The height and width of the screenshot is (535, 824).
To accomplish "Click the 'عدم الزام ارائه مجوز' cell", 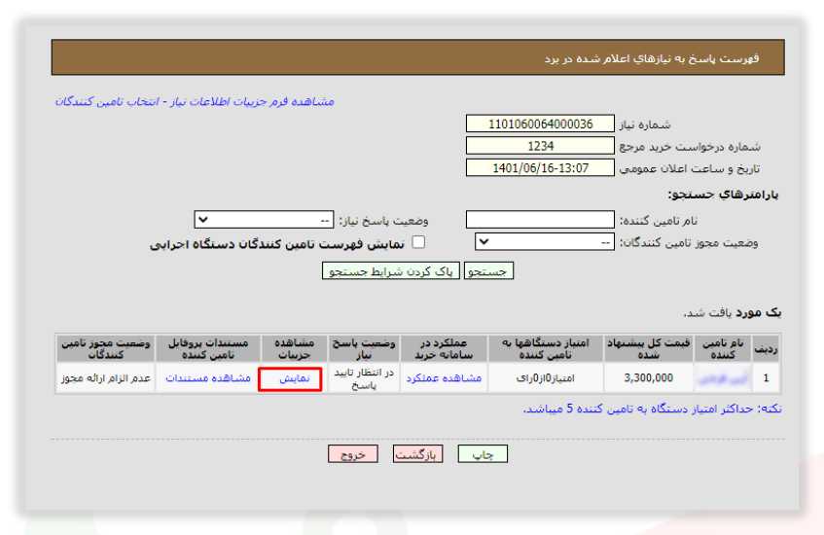I will 106,377.
